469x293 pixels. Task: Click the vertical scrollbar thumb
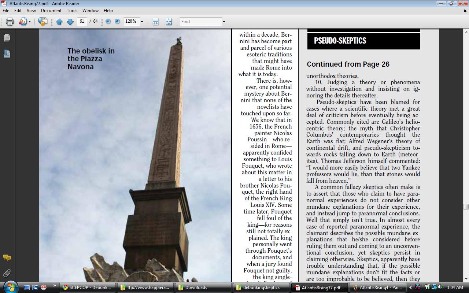coord(466,207)
